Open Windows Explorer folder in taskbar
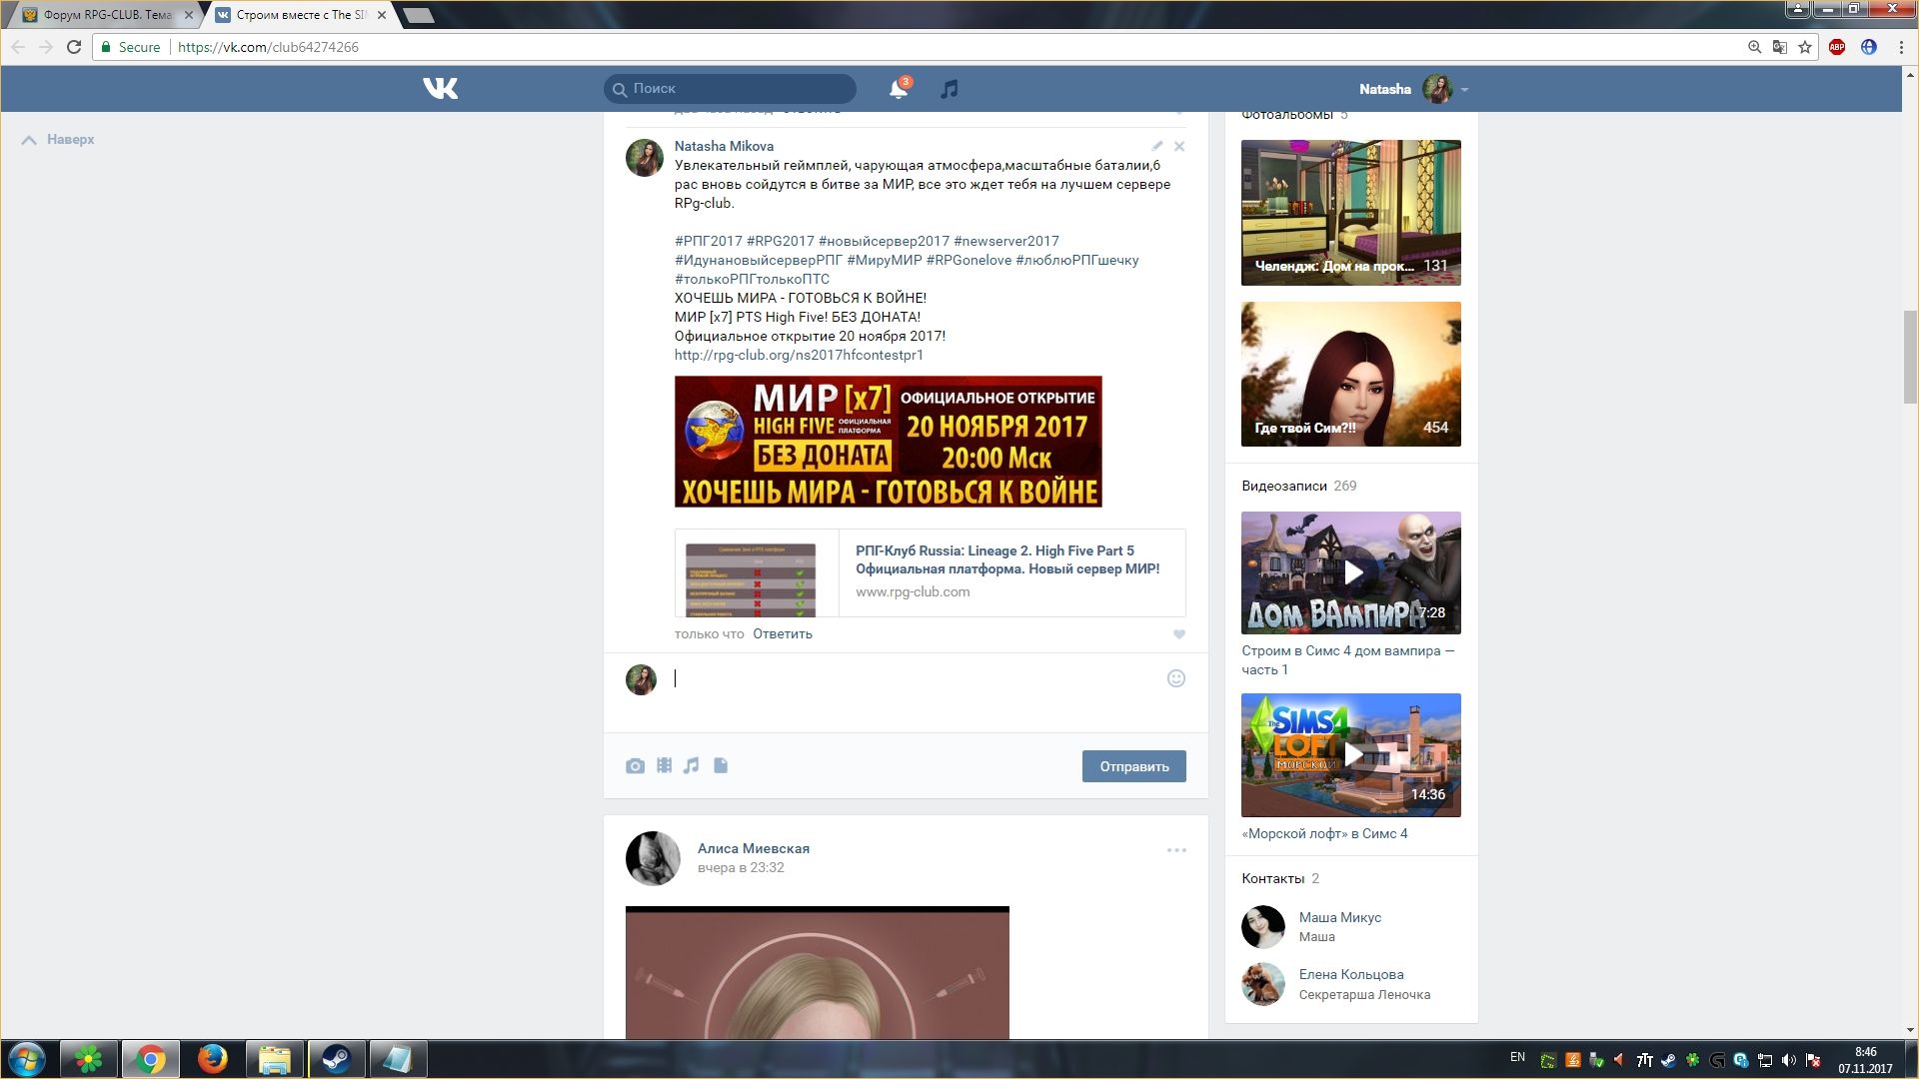Screen dimensions: 1919x1079 [274, 1059]
